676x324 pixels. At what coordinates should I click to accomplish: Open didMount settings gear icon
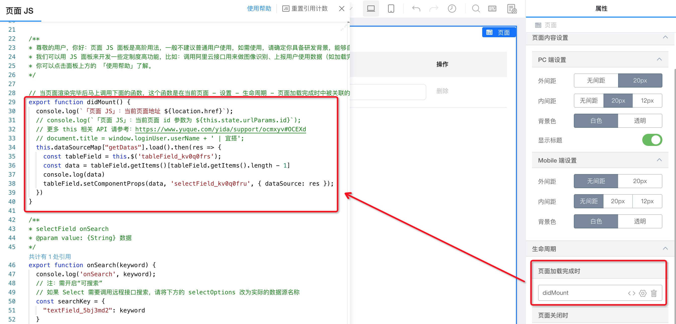[643, 293]
